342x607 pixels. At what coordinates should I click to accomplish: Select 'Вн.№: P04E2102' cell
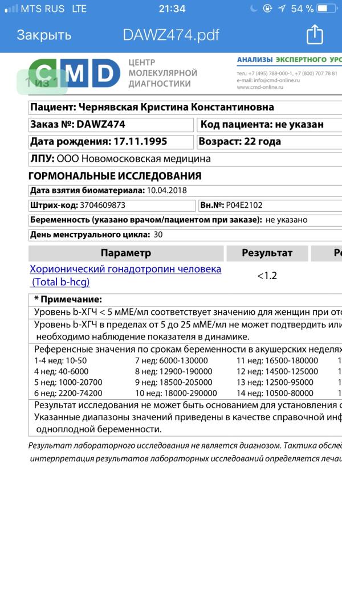pos(270,205)
